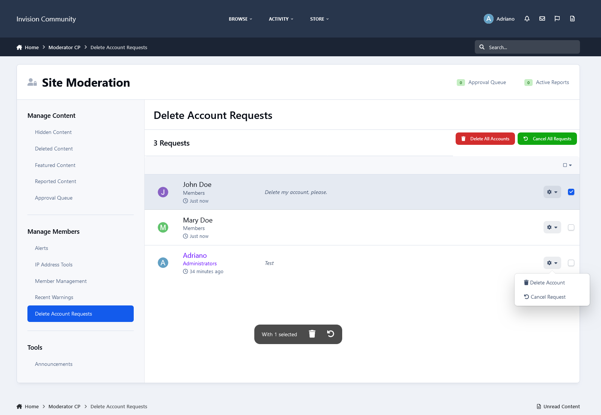Open the reports flag icon
601x415 pixels.
click(557, 19)
